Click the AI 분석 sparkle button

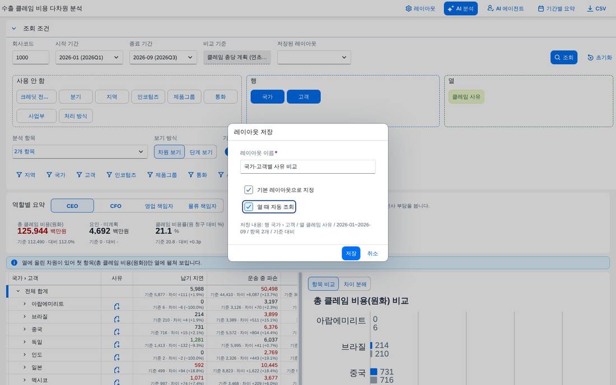coord(460,8)
